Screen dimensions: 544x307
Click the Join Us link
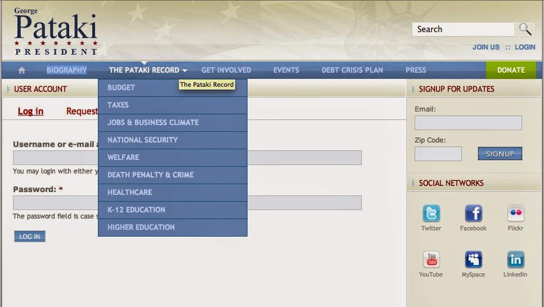485,47
